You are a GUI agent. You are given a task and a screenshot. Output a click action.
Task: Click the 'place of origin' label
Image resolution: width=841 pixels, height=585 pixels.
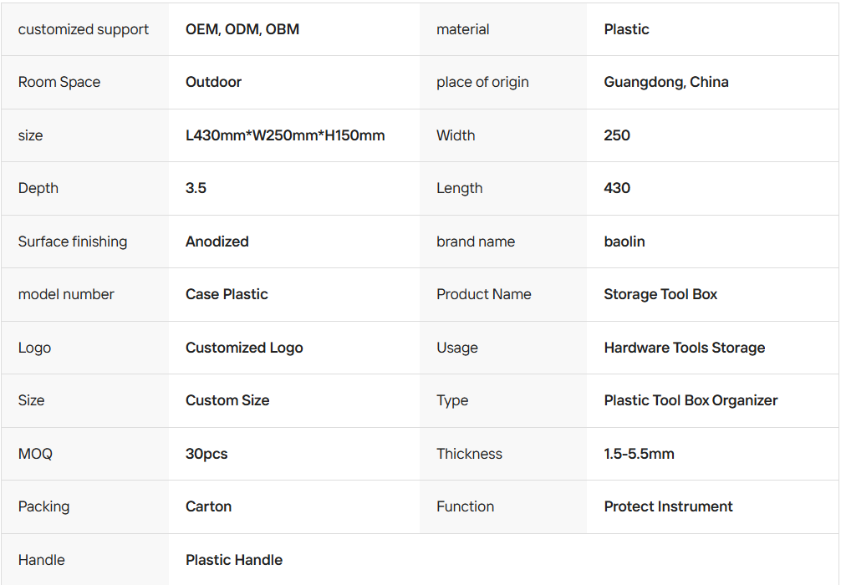tap(482, 82)
